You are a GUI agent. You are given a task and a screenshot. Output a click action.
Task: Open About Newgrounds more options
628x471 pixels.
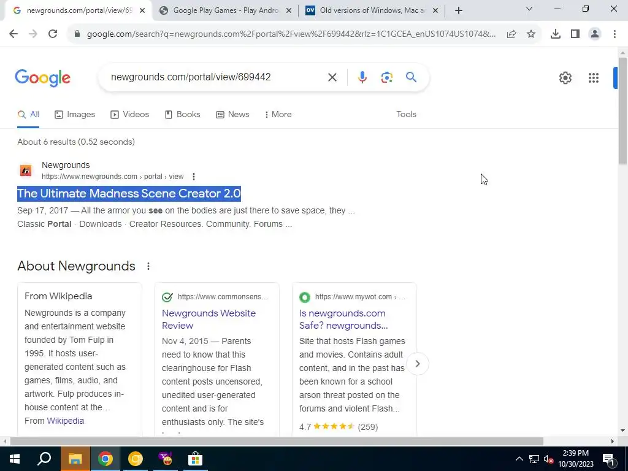tap(148, 266)
